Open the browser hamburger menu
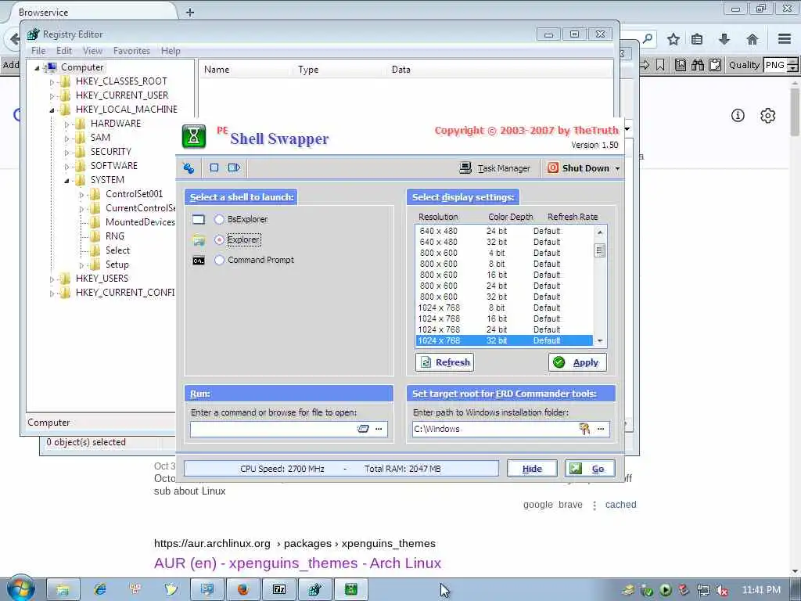Image resolution: width=801 pixels, height=601 pixels. 785,39
